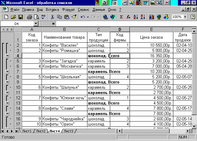Select the 16 350,00р. total cell
This screenshot has width=197, height=141.
click(151, 56)
